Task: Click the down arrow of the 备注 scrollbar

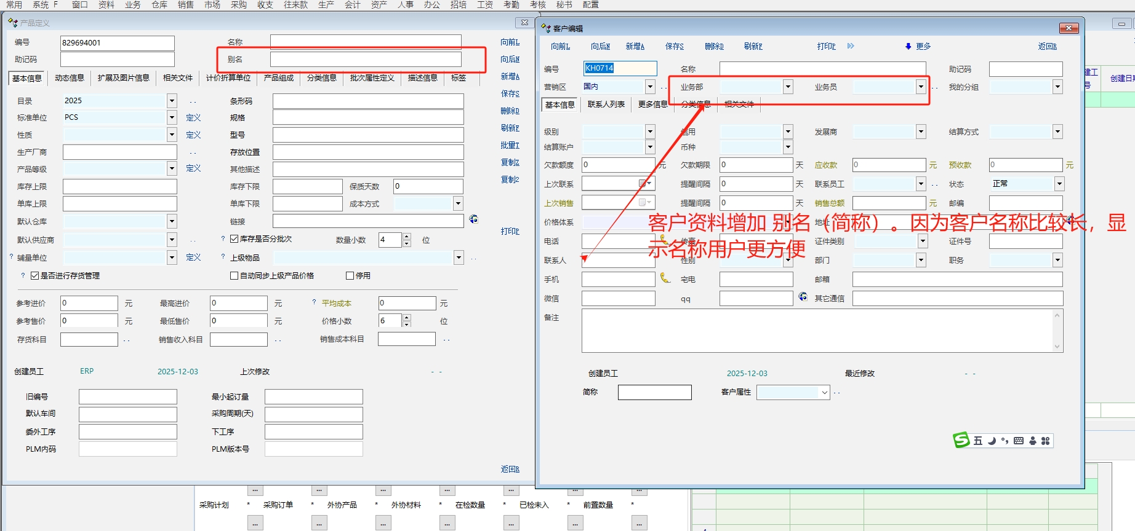Action: pyautogui.click(x=1057, y=347)
